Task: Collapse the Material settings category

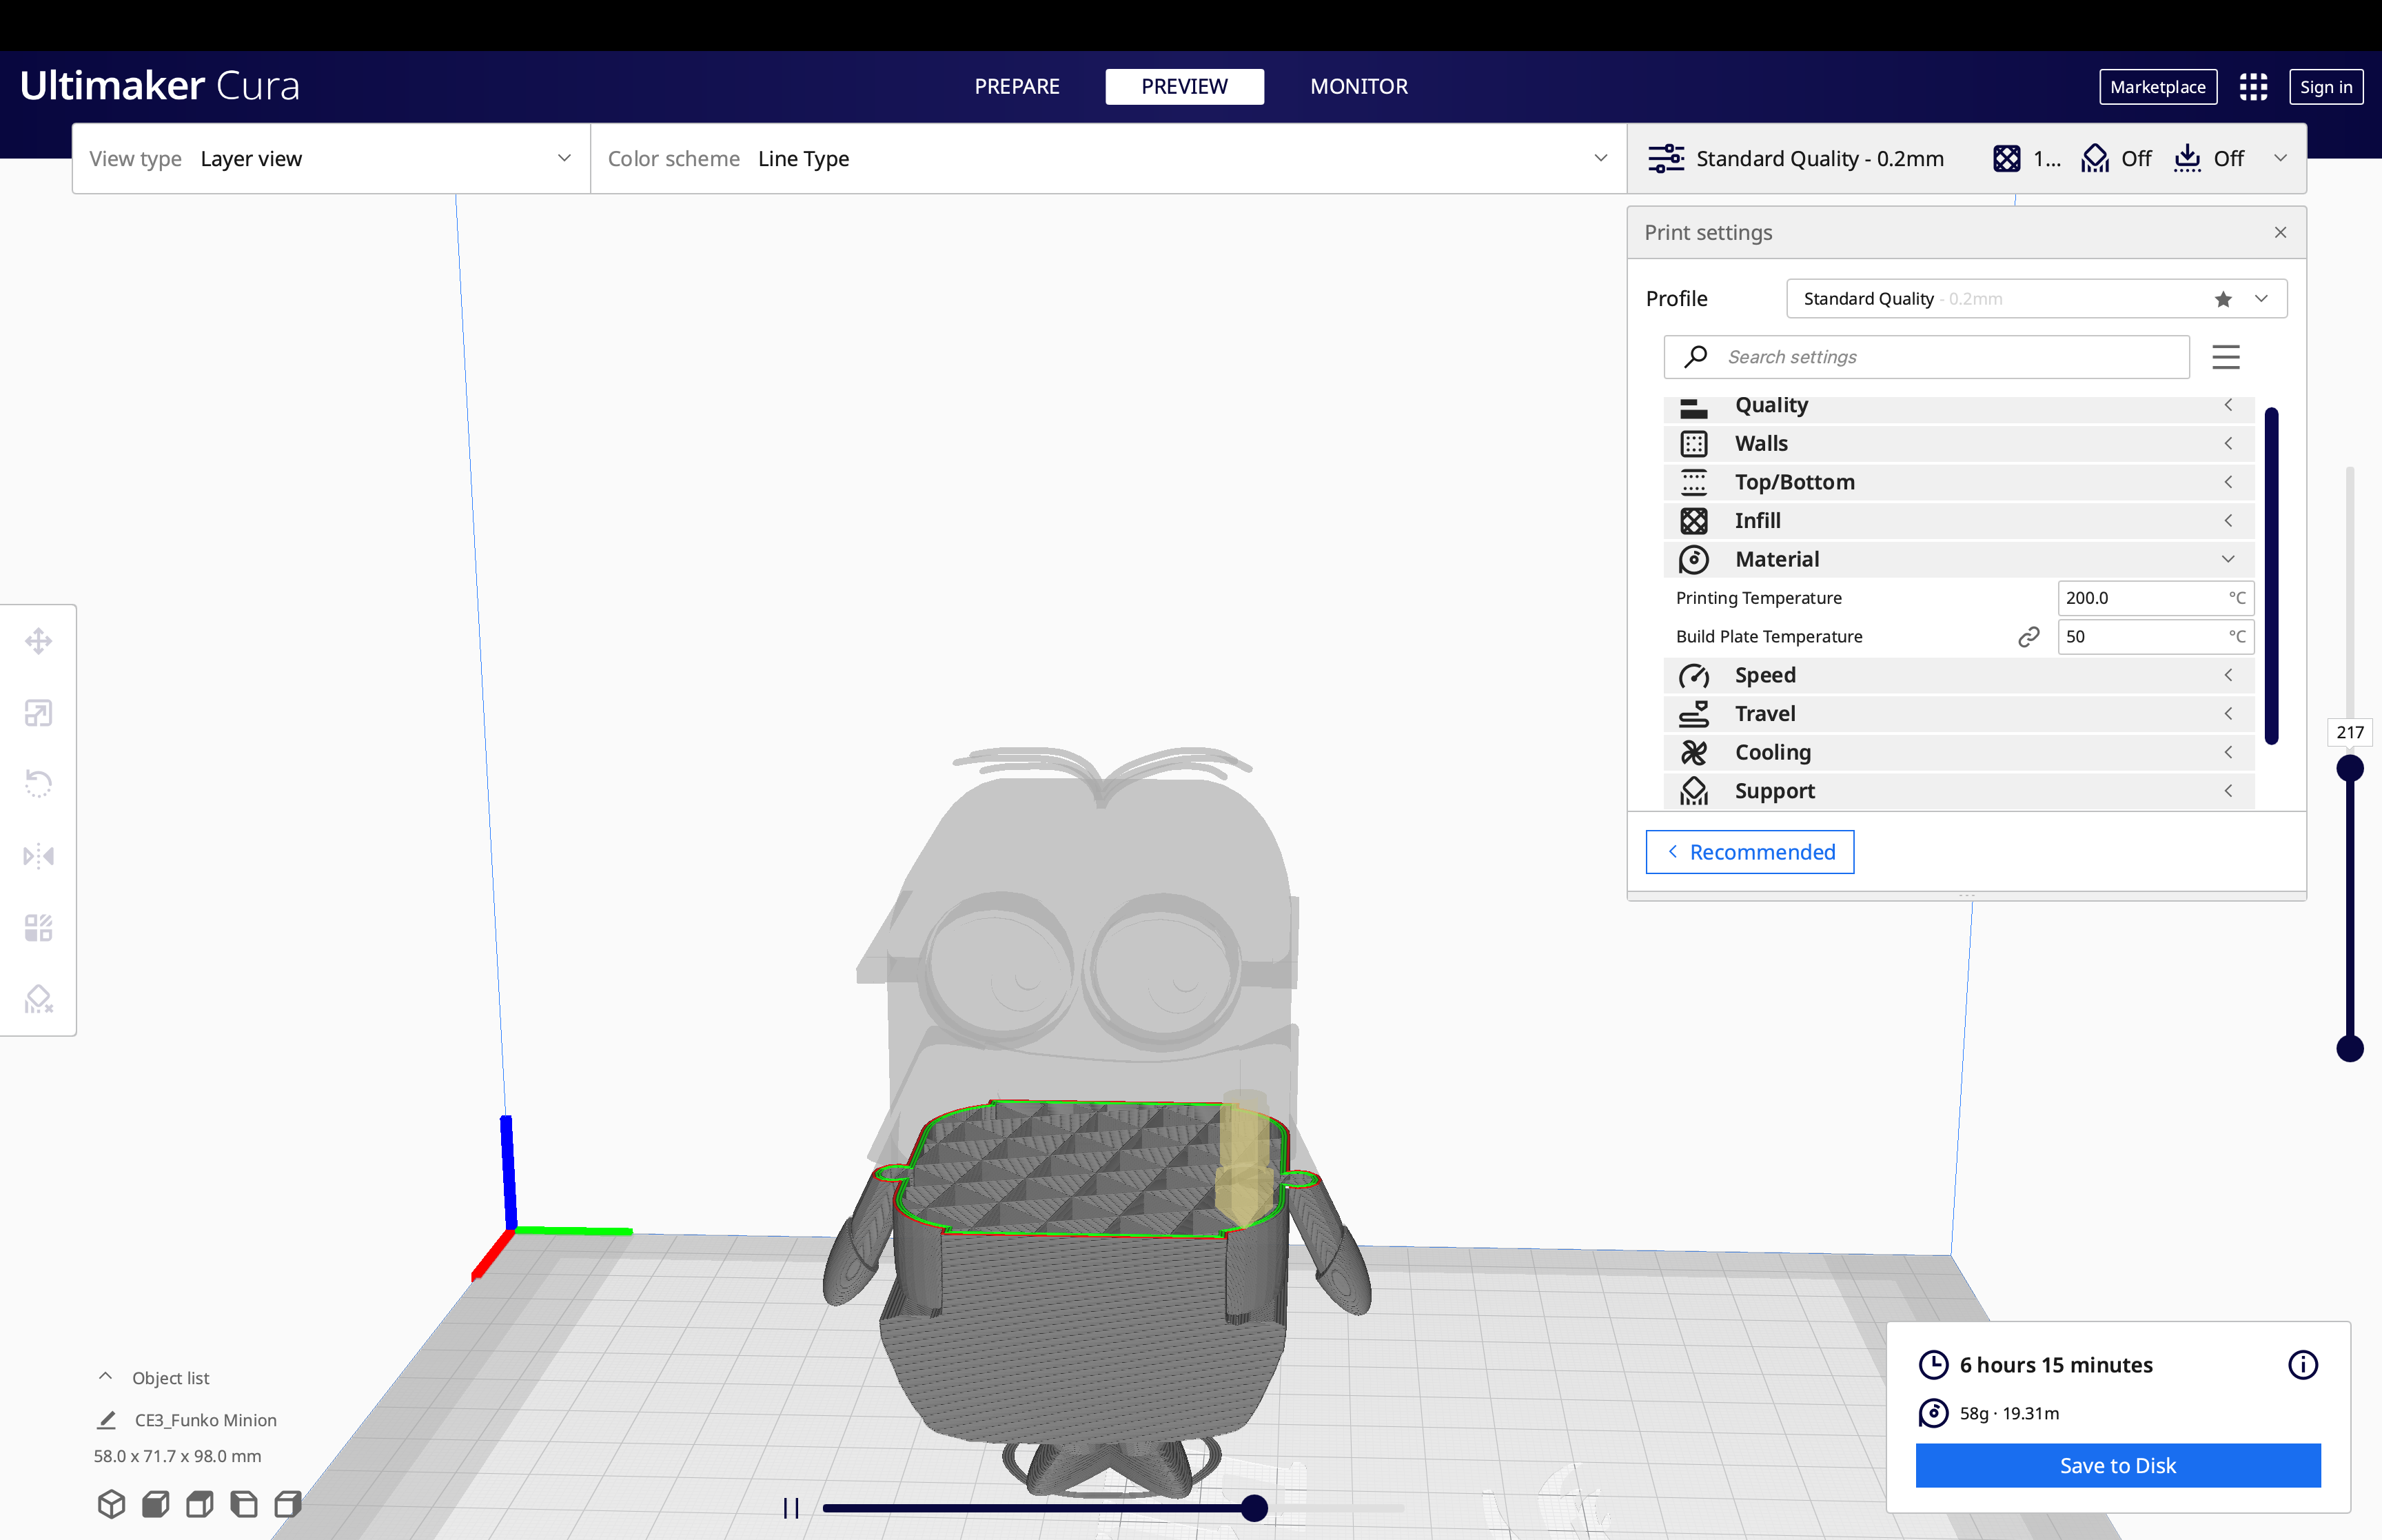Action: tap(1958, 559)
